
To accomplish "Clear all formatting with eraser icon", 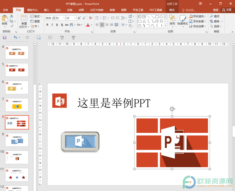I will tap(90, 18).
